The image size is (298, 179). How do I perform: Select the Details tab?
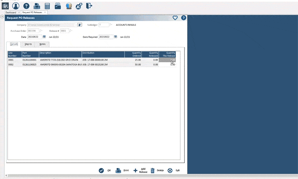[x=14, y=44]
